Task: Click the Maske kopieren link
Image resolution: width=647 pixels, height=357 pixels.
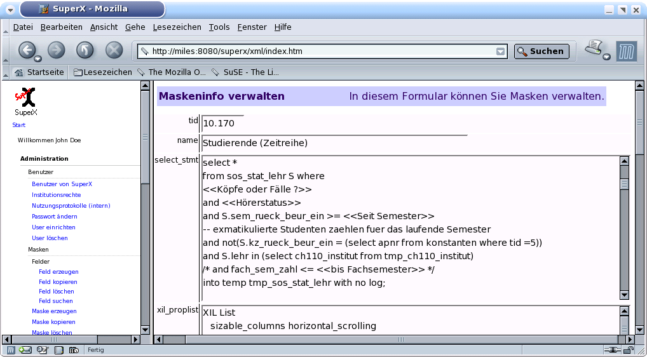Action: point(53,321)
